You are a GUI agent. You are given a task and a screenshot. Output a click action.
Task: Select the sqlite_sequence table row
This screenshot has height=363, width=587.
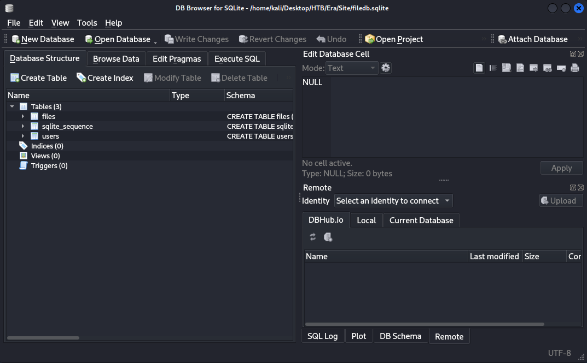pyautogui.click(x=67, y=126)
